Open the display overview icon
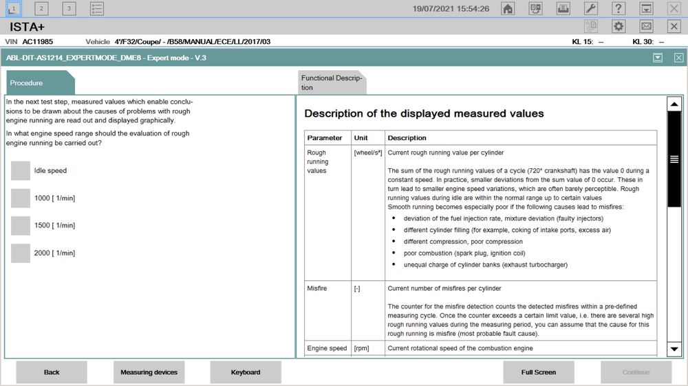Viewport: 688px width, 386px height. pos(535,8)
